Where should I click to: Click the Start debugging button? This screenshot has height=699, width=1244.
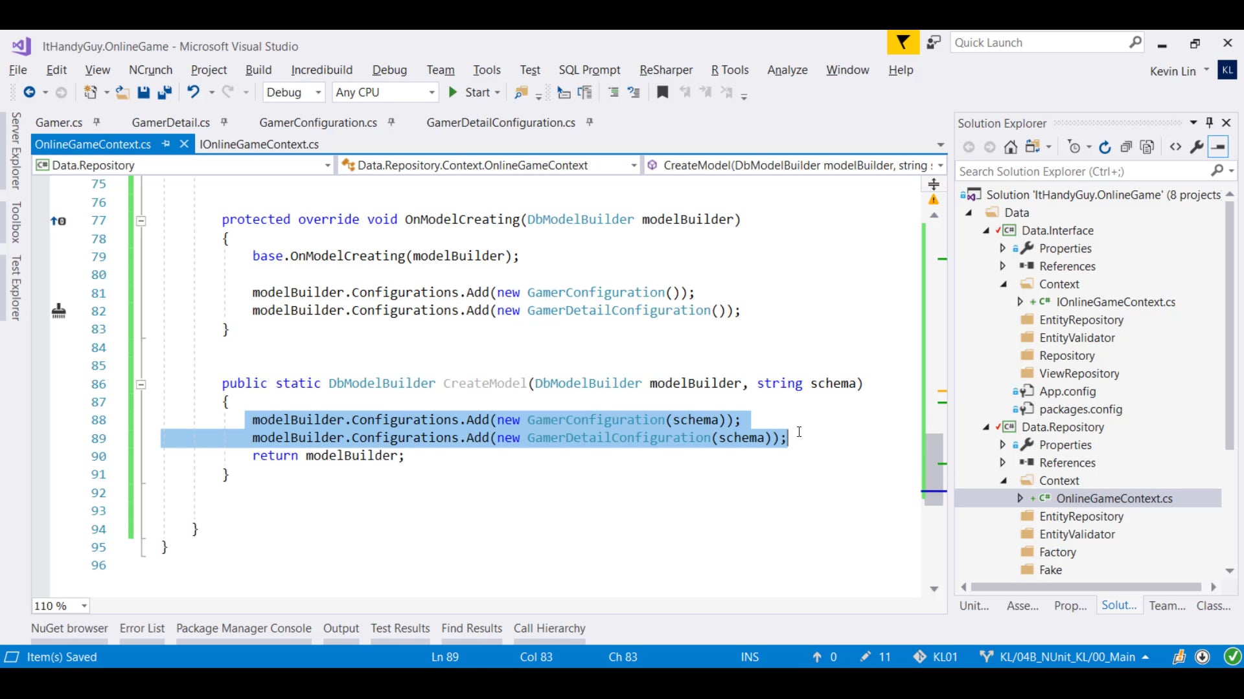(470, 93)
